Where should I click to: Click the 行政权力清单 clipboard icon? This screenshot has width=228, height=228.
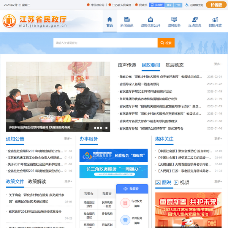[x=125, y=203]
